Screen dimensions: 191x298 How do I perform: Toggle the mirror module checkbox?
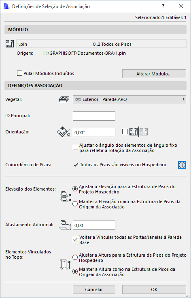coord(125,131)
